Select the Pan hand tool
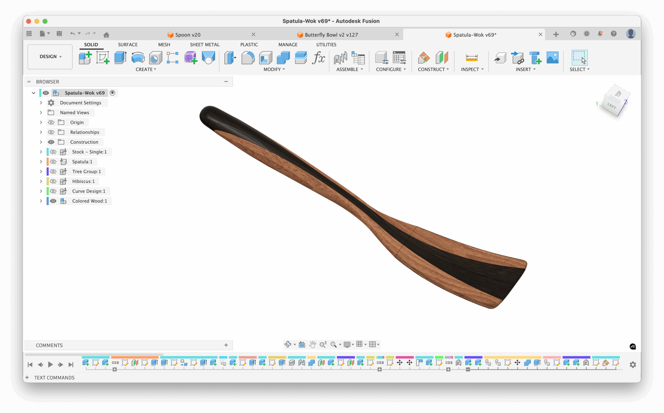The width and height of the screenshot is (664, 413). pos(313,344)
